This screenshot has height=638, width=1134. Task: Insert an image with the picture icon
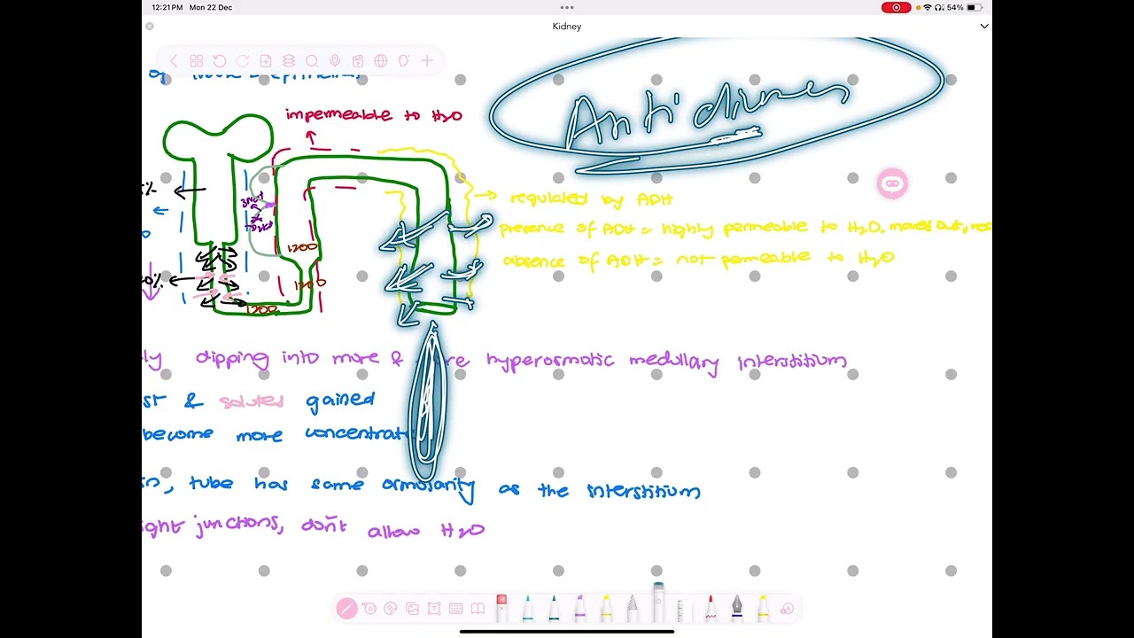pyautogui.click(x=412, y=609)
